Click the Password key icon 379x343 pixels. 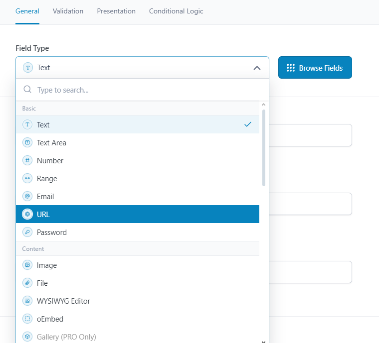(x=27, y=232)
